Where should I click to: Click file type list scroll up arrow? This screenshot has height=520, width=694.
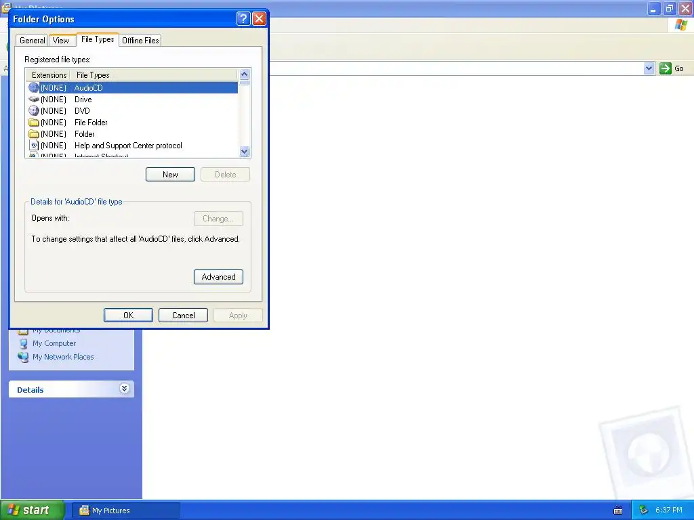[x=244, y=74]
